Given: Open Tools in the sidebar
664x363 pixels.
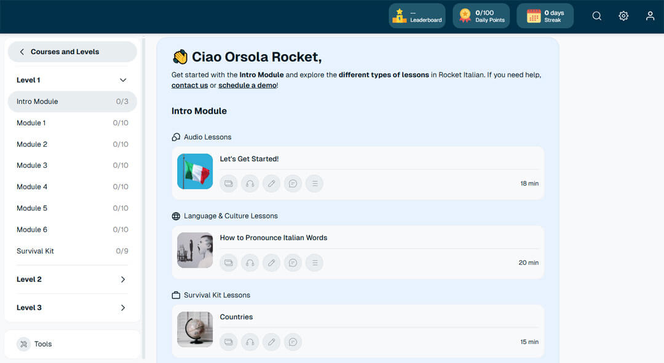Looking at the screenshot, I should click(42, 344).
